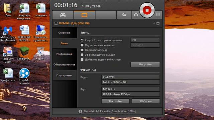This screenshot has width=214, height=120.
Task: Click the info icon in the bottom bar
Action: click(80, 111)
